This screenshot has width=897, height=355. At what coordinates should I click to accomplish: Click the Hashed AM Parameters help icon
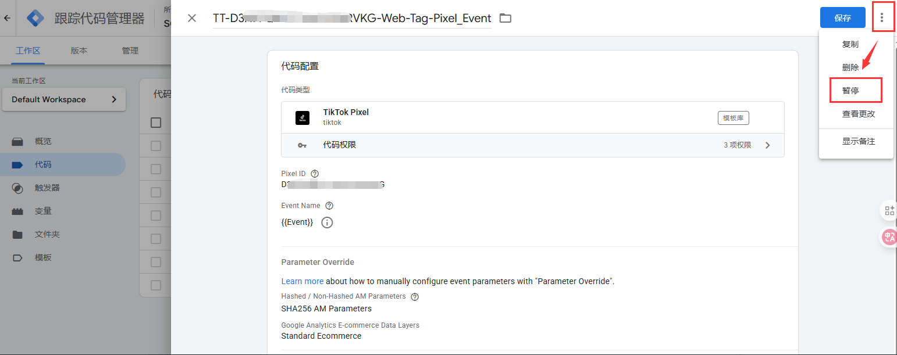pos(415,296)
